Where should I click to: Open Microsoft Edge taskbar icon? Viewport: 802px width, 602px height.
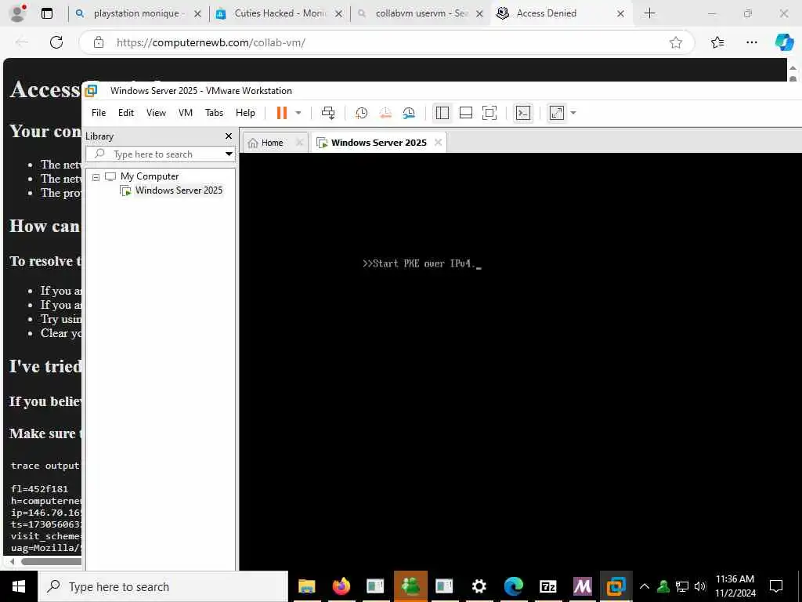514,586
